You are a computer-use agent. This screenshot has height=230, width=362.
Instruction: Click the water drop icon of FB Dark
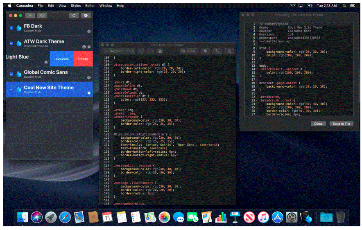(19, 28)
